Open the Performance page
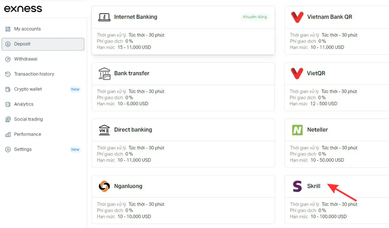Image resolution: width=389 pixels, height=228 pixels. (27, 134)
